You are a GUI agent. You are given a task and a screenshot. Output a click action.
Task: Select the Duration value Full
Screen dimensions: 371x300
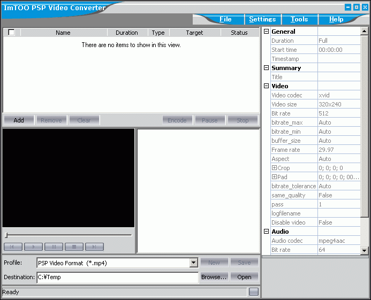(x=339, y=41)
